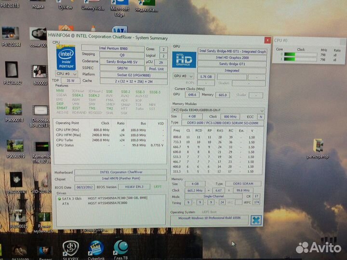Open the DjView desktop shortcut

65,5
